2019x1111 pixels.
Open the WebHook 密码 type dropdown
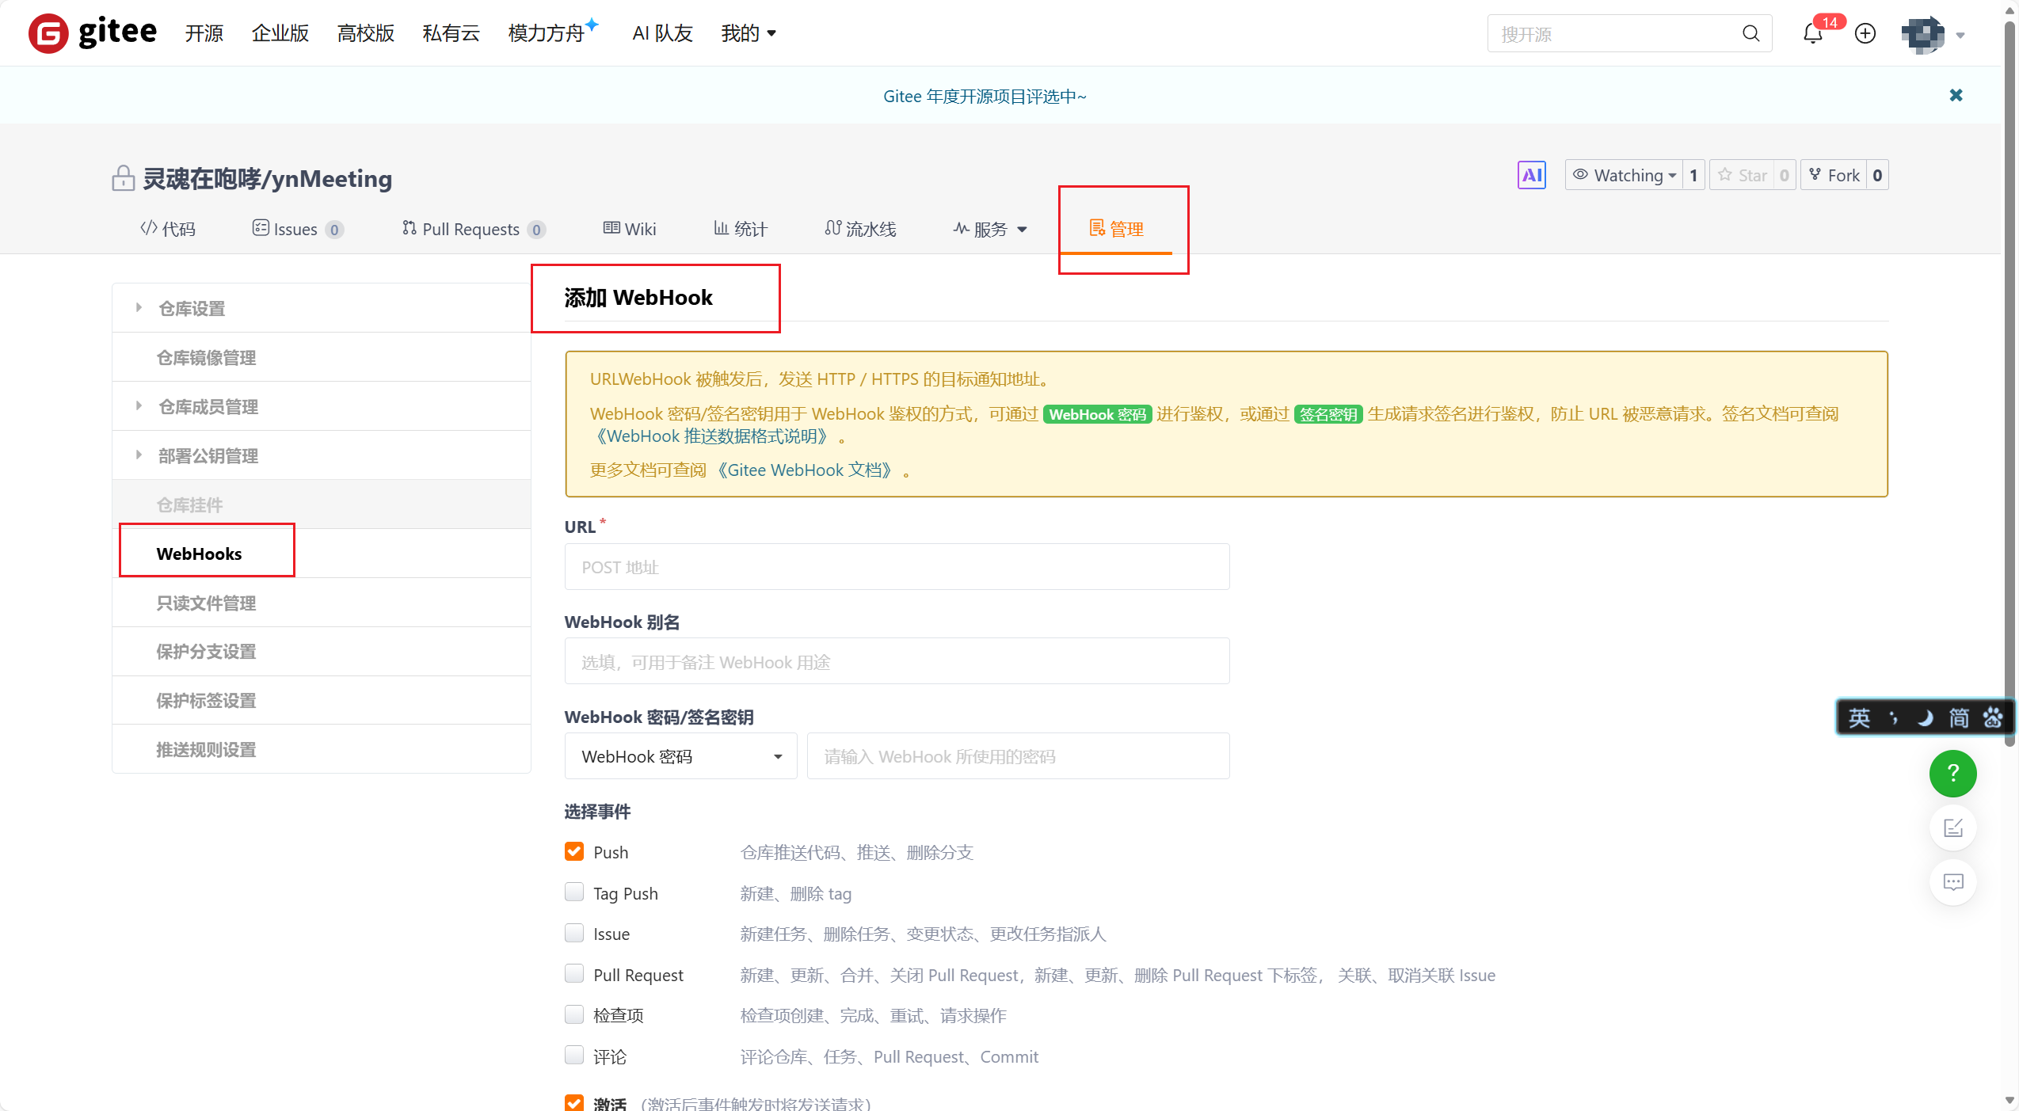(680, 756)
